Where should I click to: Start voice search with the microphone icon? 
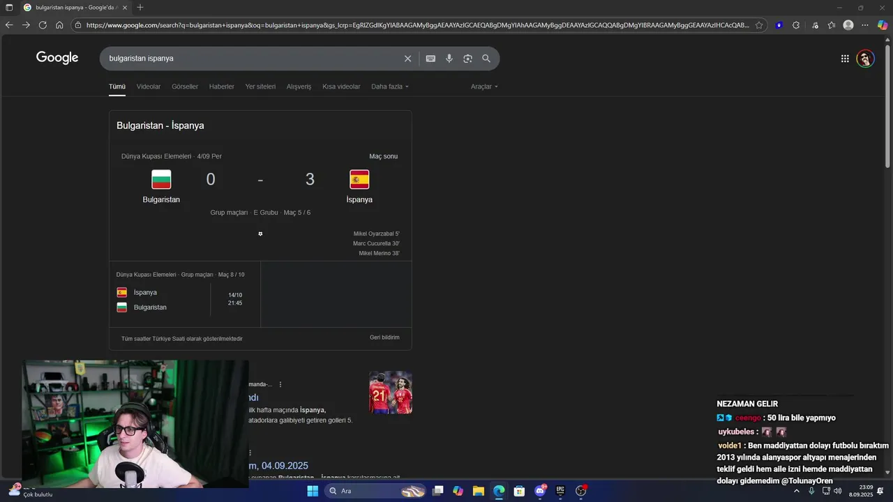449,59
